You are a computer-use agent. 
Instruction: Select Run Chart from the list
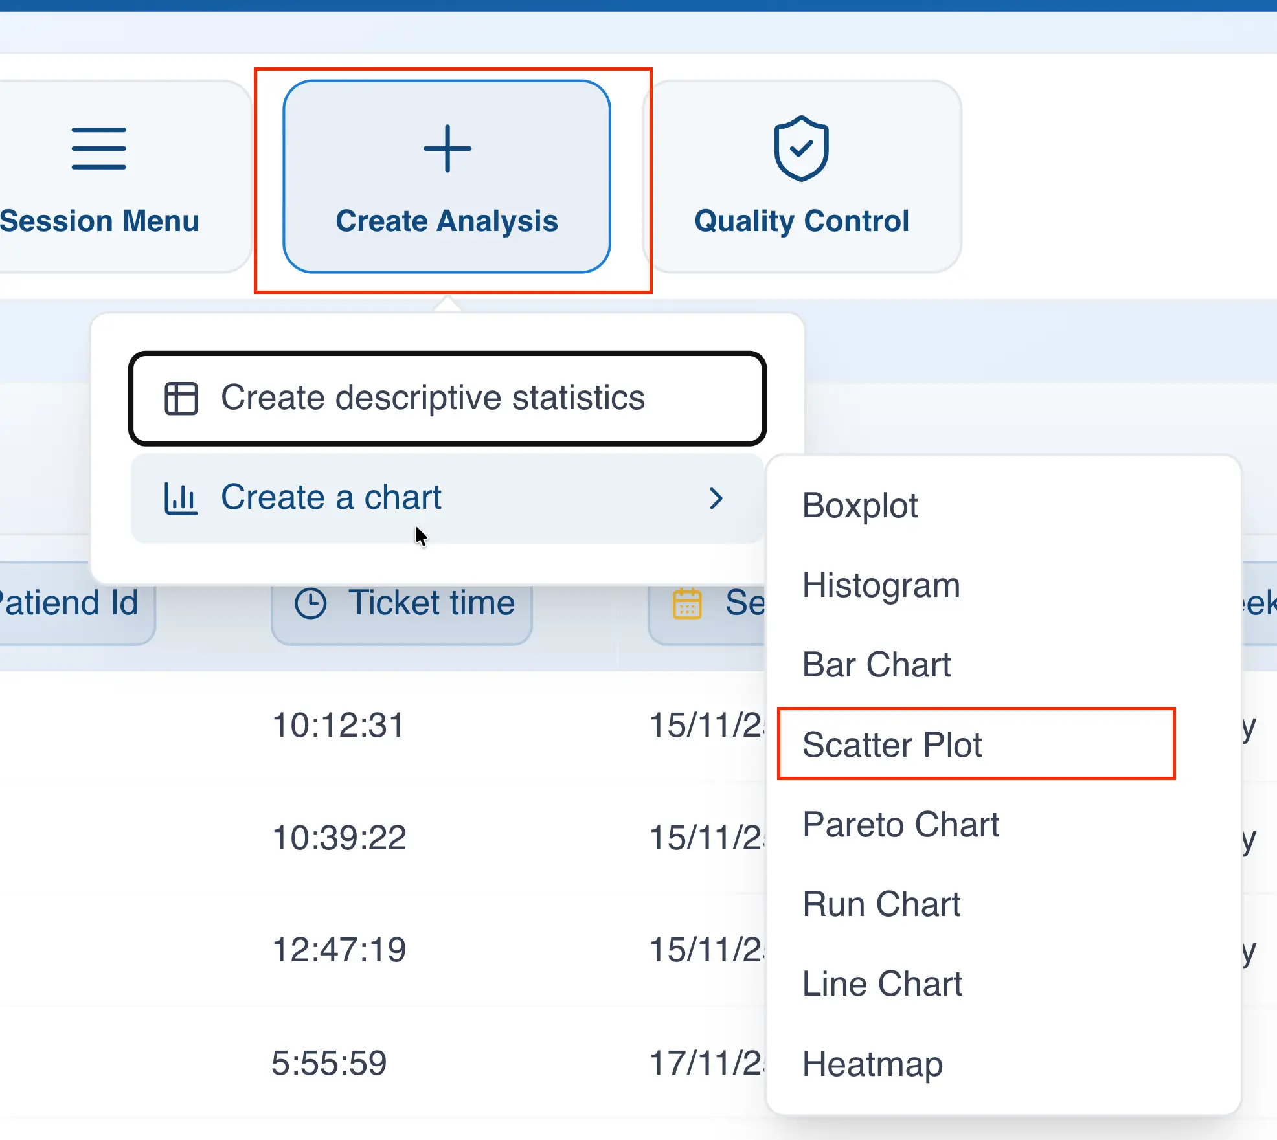pyautogui.click(x=881, y=904)
